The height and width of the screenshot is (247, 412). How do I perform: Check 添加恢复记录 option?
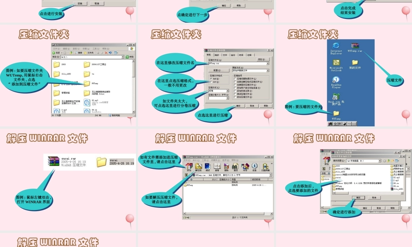[235, 91]
